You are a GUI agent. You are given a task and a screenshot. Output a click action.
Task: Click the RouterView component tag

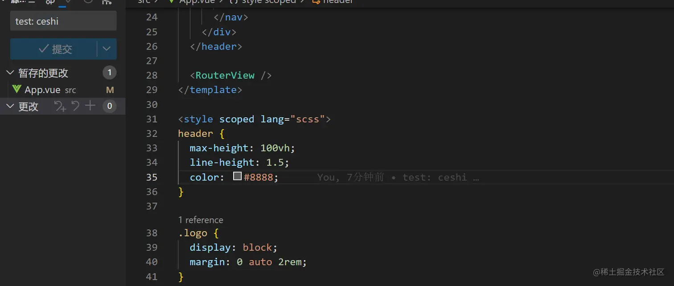pyautogui.click(x=225, y=75)
